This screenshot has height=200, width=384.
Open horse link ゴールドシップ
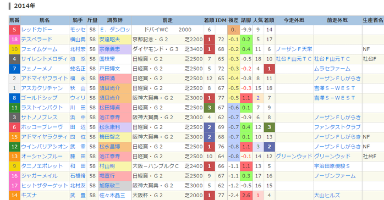click(x=39, y=98)
